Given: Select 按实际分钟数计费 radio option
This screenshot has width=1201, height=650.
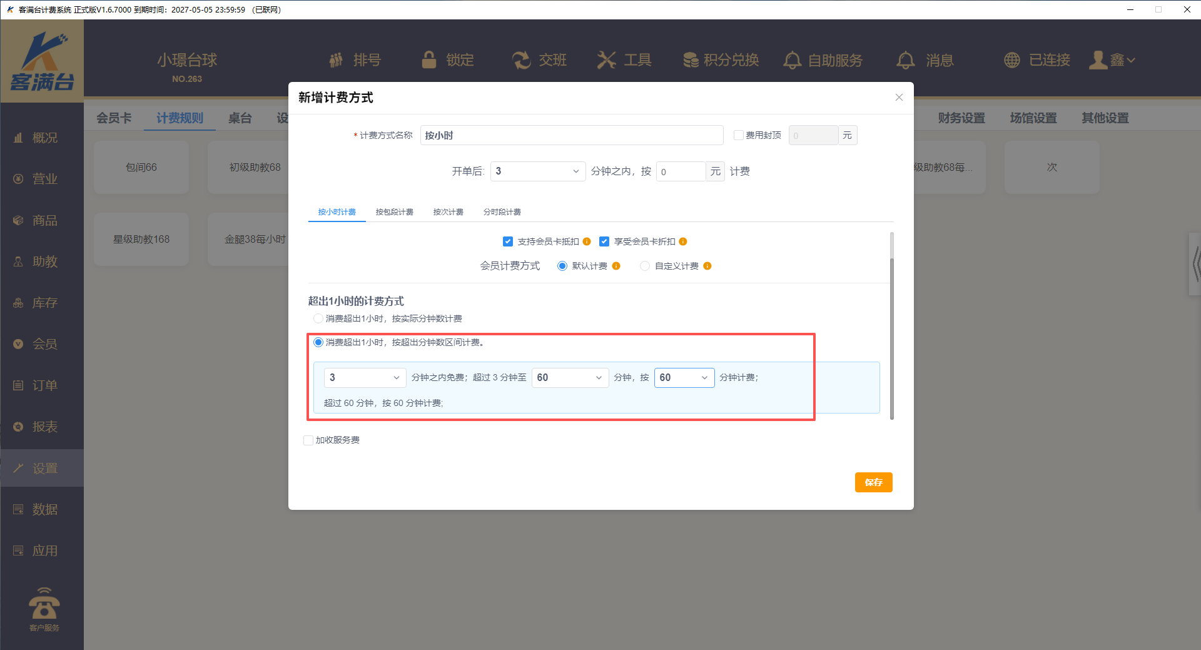Looking at the screenshot, I should click(318, 318).
